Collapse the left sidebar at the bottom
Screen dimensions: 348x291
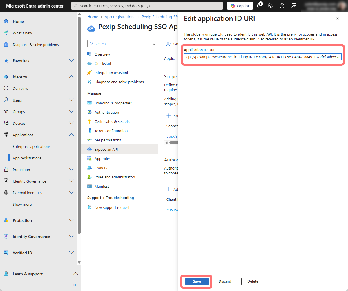75,285
